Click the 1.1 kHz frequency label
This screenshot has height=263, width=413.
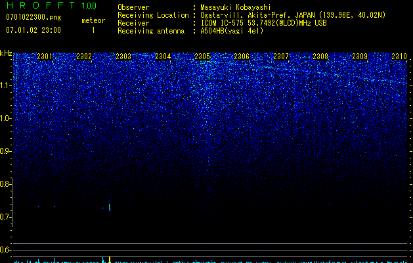(x=6, y=85)
